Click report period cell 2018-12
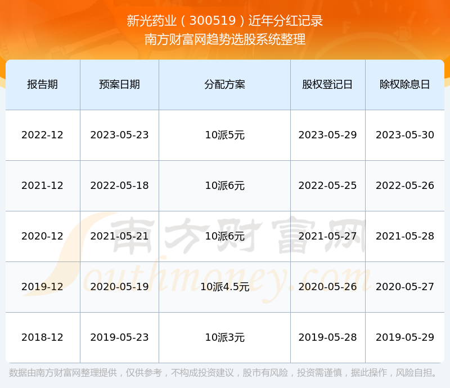 (x=43, y=337)
